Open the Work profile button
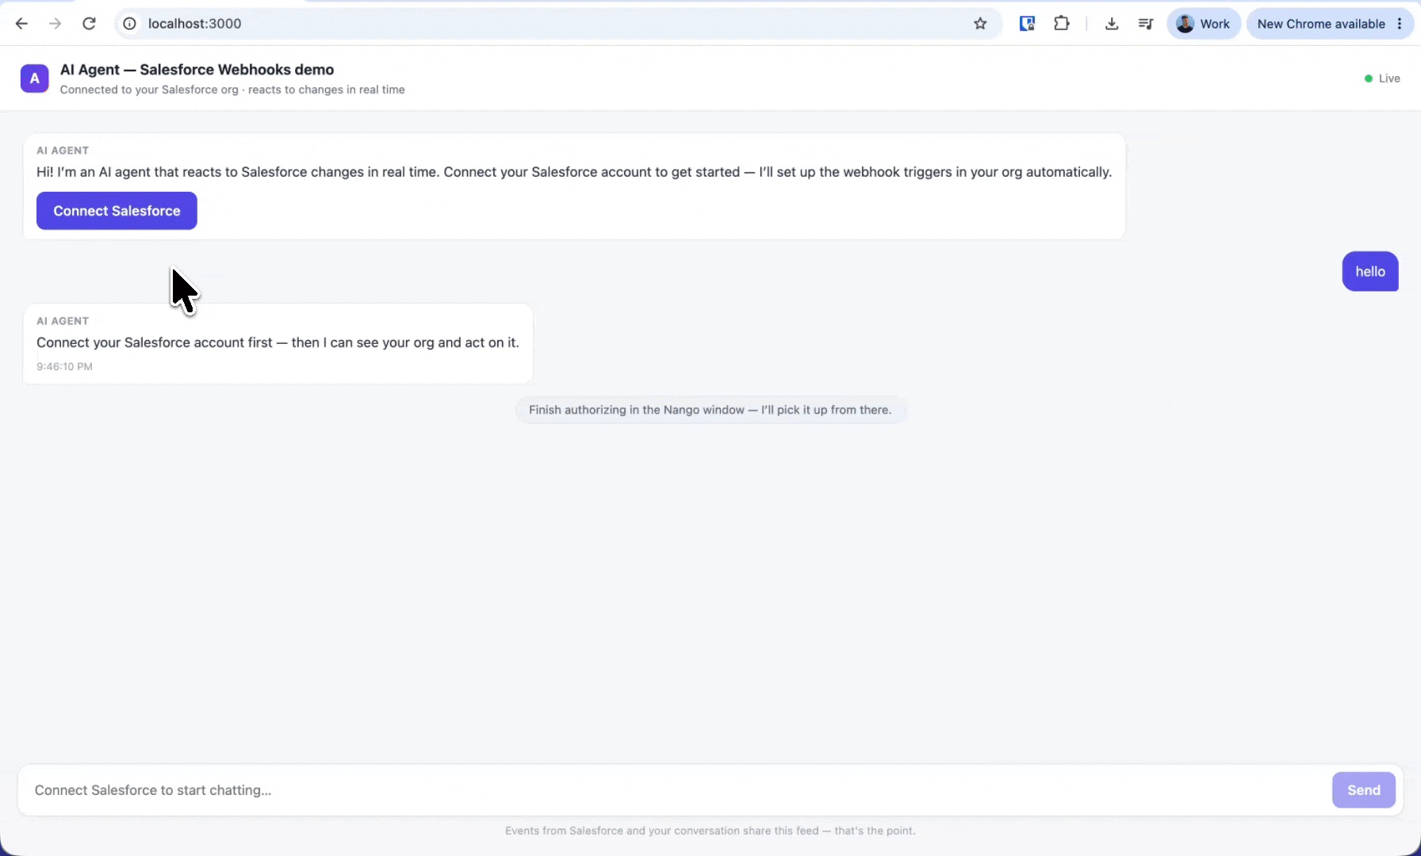This screenshot has width=1421, height=856. tap(1203, 24)
